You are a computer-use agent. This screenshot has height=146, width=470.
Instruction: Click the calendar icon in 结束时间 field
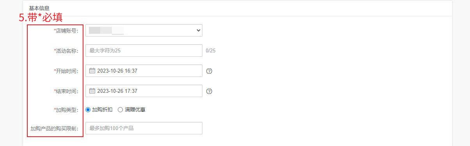coord(92,91)
